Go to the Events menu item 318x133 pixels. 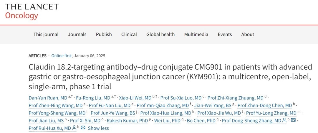(225, 34)
